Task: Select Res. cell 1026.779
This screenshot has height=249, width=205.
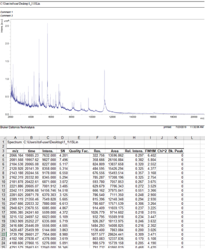Action: [97, 213]
